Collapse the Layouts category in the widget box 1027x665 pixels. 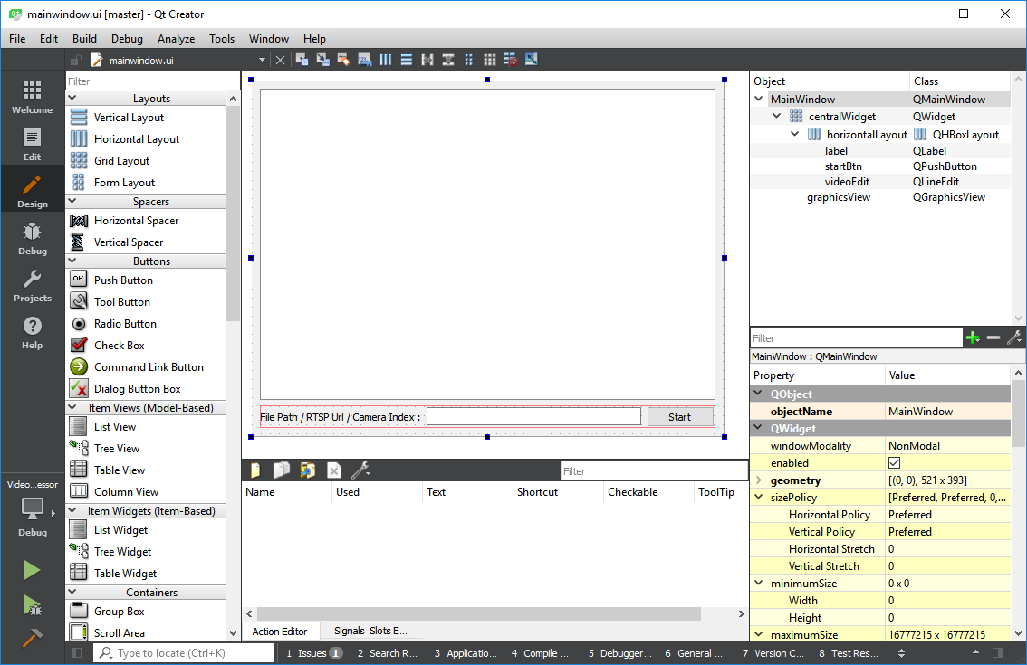(x=72, y=99)
